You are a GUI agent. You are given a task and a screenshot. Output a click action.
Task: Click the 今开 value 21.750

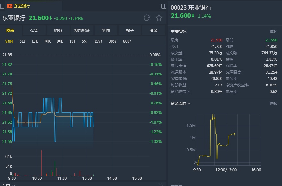(217, 47)
